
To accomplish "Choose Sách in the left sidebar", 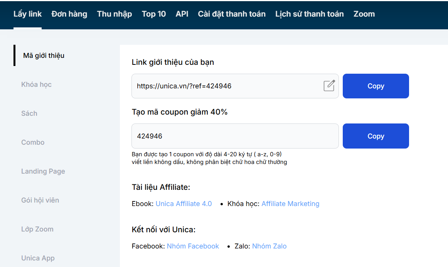I will pyautogui.click(x=29, y=113).
